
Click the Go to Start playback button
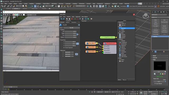(x=129, y=92)
